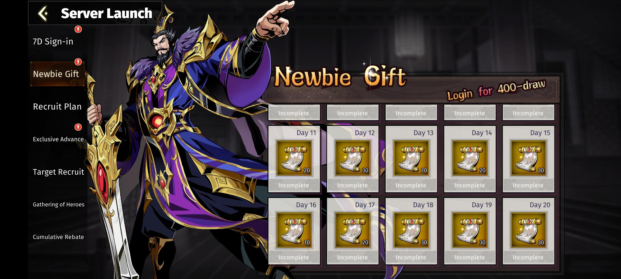Tap the Day 11 scroll reward icon
The height and width of the screenshot is (279, 621).
point(294,158)
